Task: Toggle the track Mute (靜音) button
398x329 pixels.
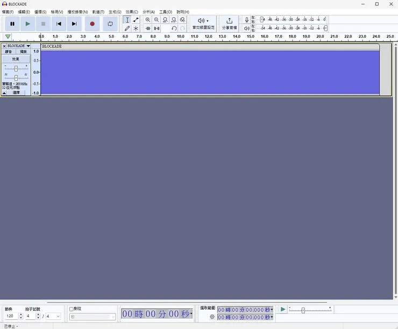Action: click(9, 52)
